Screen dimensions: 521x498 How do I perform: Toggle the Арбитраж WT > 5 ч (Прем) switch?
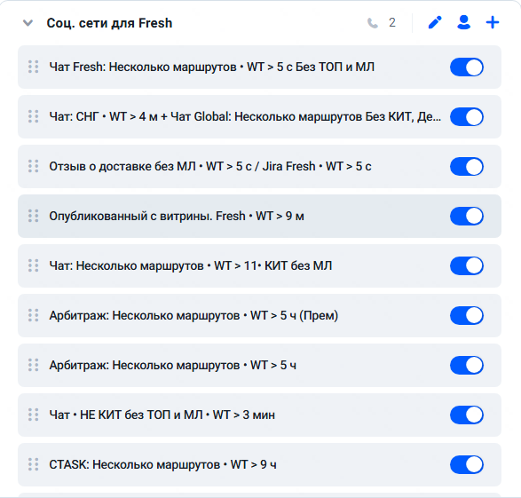(x=467, y=315)
